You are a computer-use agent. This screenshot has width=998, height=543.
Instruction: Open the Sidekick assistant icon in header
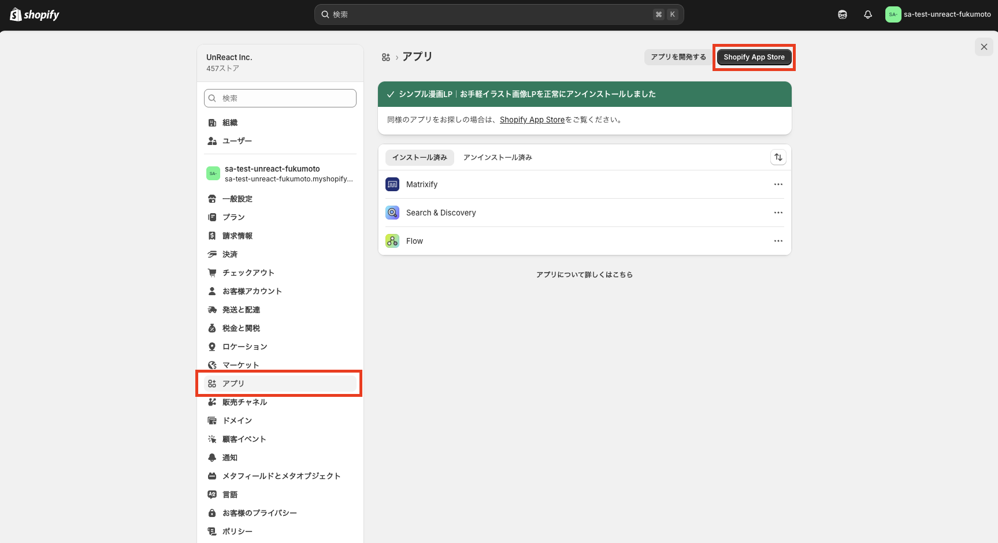point(843,14)
